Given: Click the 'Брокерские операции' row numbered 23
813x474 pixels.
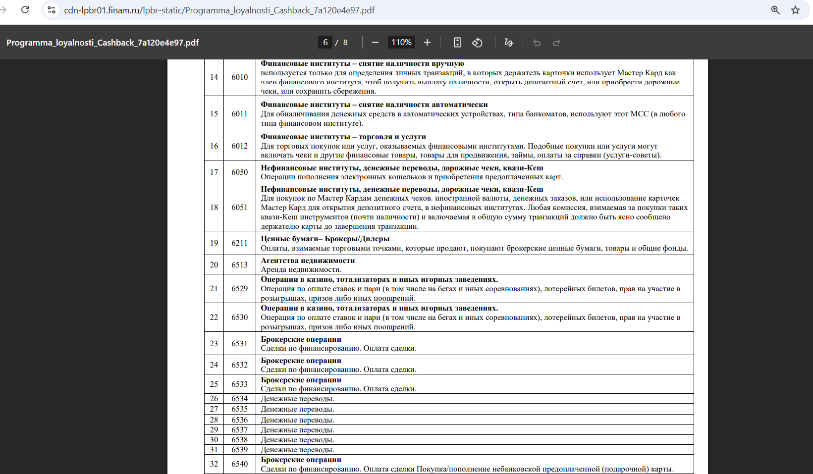Looking at the screenshot, I should coord(449,343).
